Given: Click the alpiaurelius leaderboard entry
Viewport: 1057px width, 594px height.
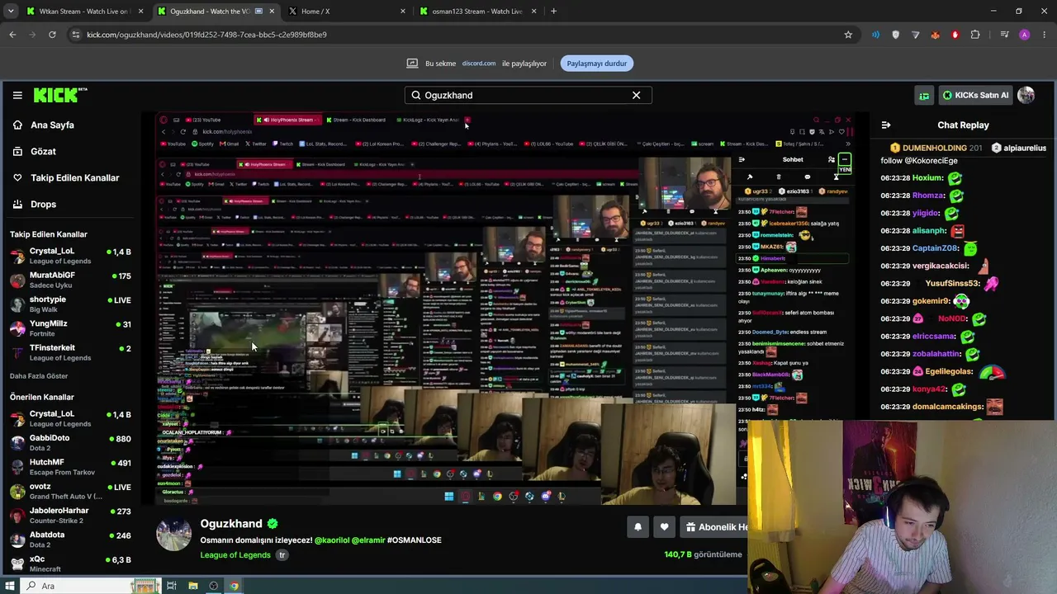Looking at the screenshot, I should (1019, 148).
